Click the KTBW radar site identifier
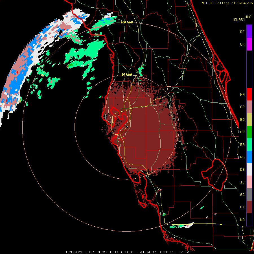The height and width of the screenshot is (254, 254). point(145,252)
